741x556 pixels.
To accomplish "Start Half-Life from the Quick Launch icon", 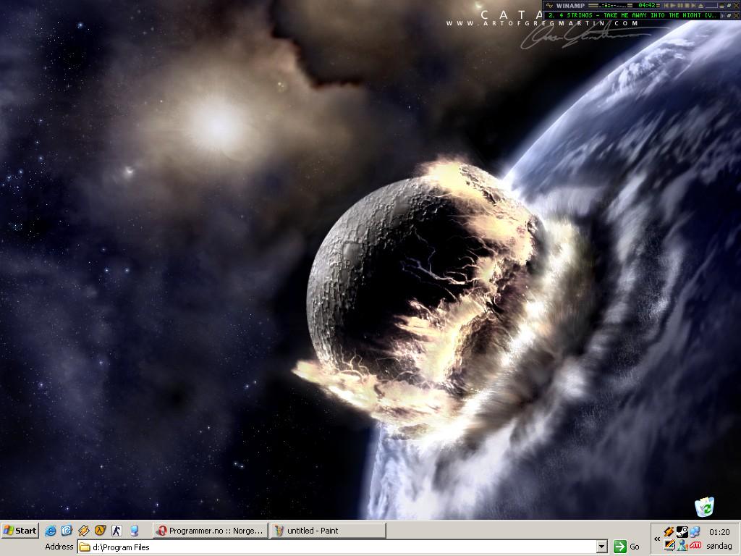I will point(100,531).
